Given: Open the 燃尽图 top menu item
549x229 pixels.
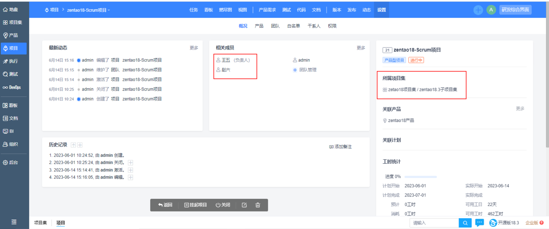Looking at the screenshot, I should (225, 10).
